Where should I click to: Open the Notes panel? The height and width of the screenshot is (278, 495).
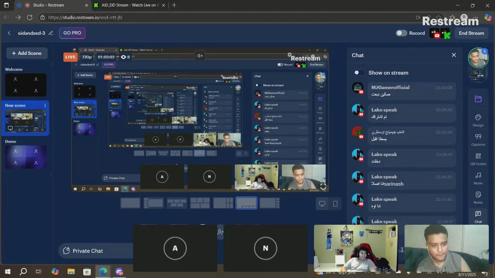point(478,197)
